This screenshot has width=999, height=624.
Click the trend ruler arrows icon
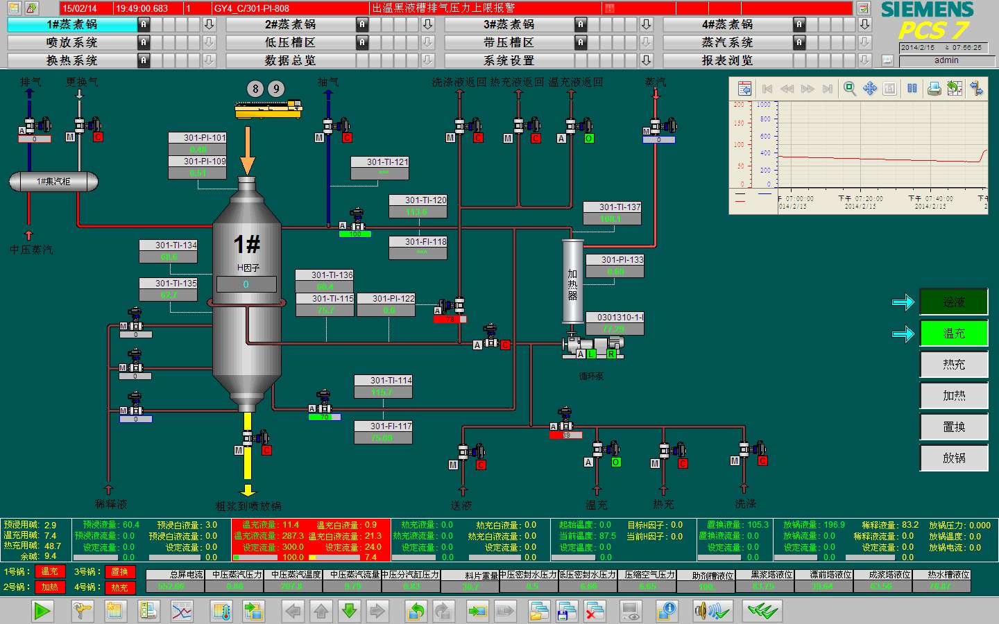point(976,88)
